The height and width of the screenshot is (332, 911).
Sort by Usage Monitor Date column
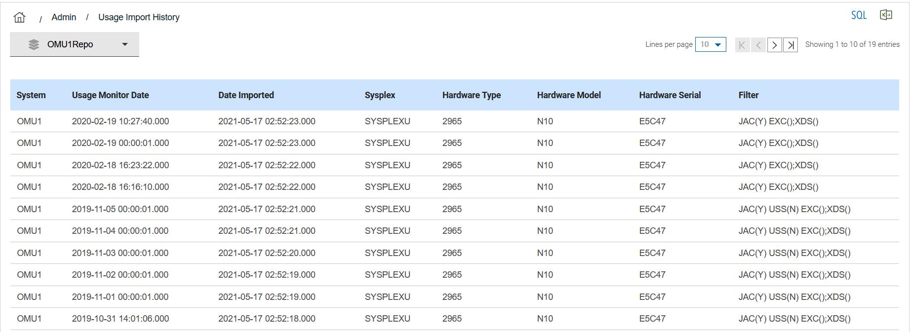[x=110, y=95]
